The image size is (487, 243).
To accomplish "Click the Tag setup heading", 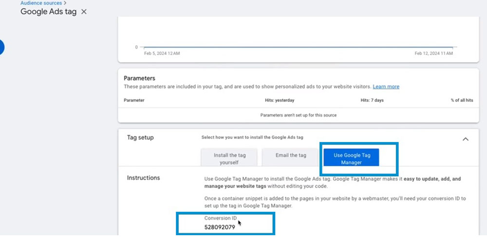I will tap(140, 138).
